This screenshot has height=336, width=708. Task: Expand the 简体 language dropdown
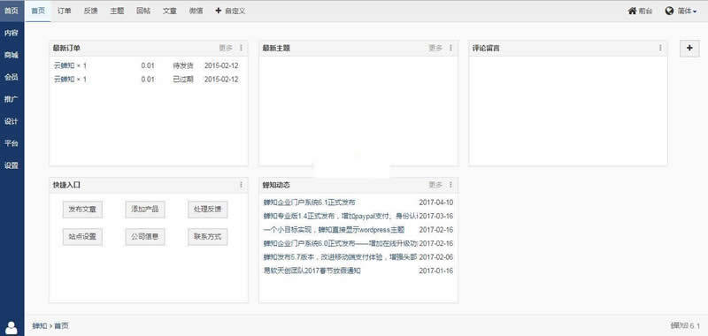pos(681,11)
